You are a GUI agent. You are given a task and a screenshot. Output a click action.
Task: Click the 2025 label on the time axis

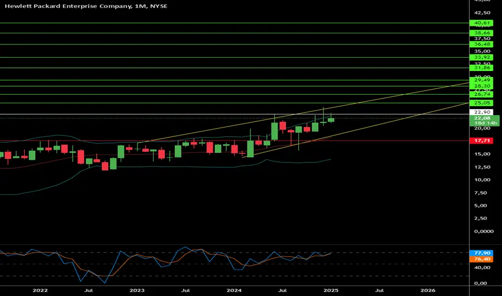pyautogui.click(x=331, y=290)
